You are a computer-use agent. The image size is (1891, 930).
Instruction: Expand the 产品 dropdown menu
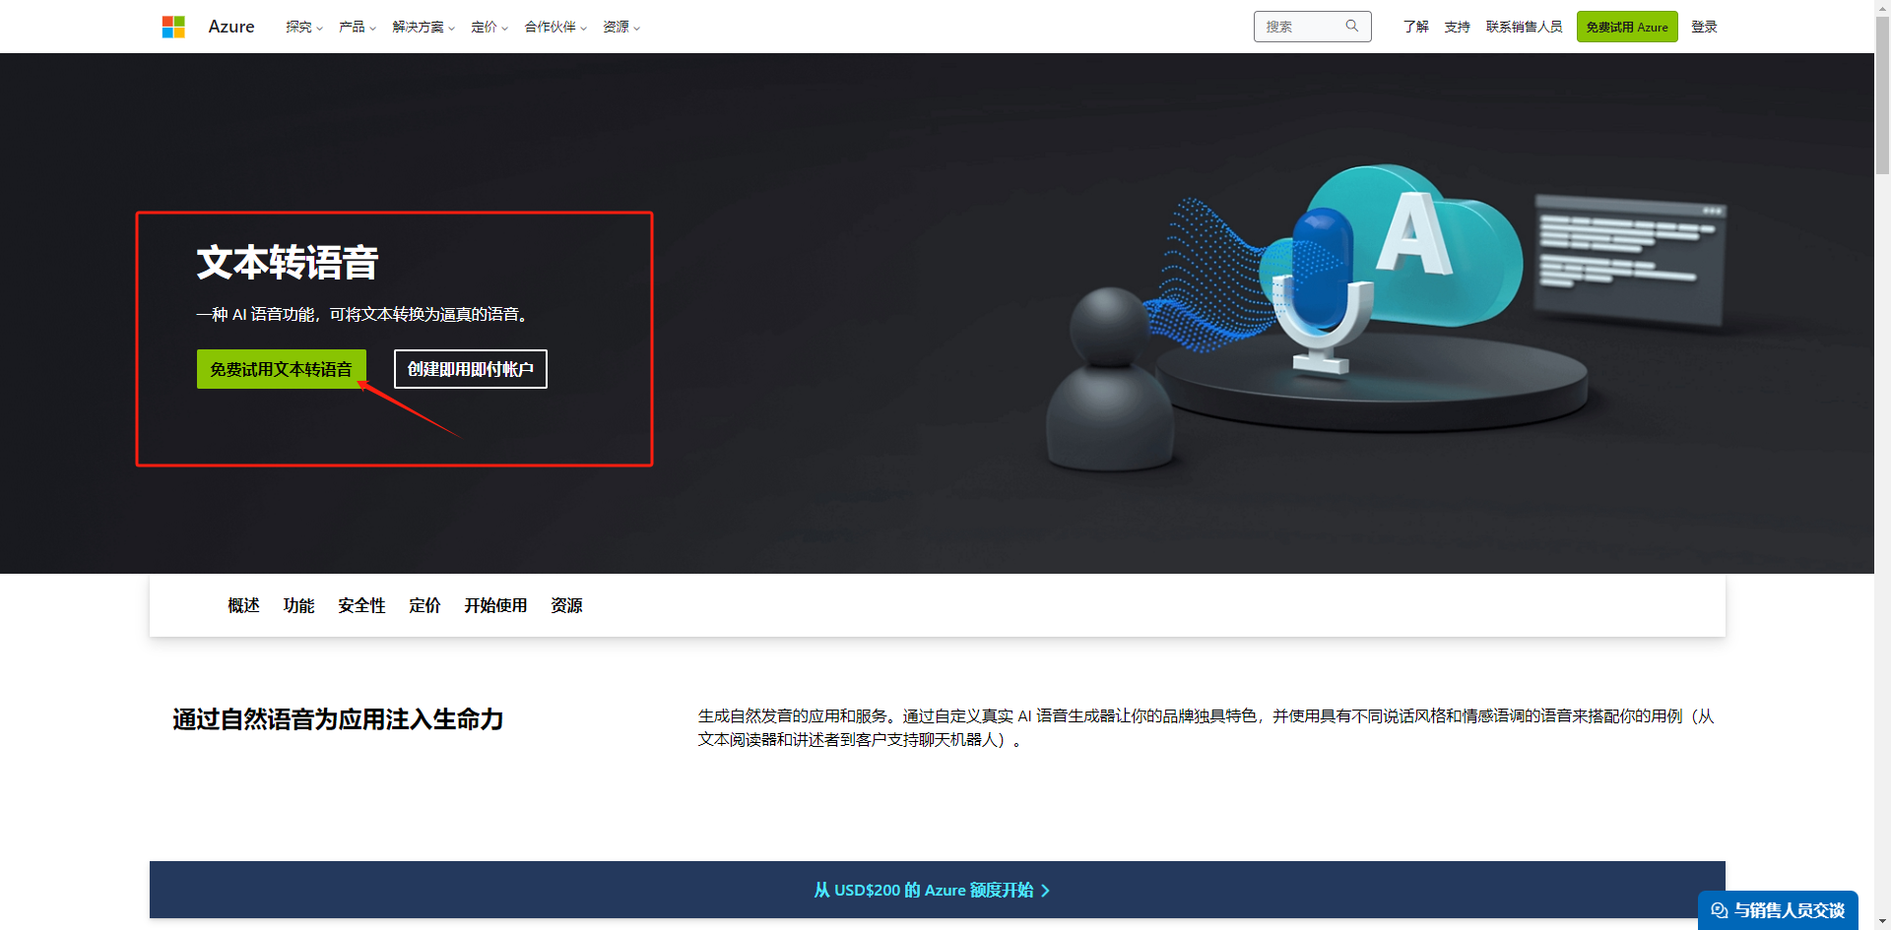click(358, 27)
